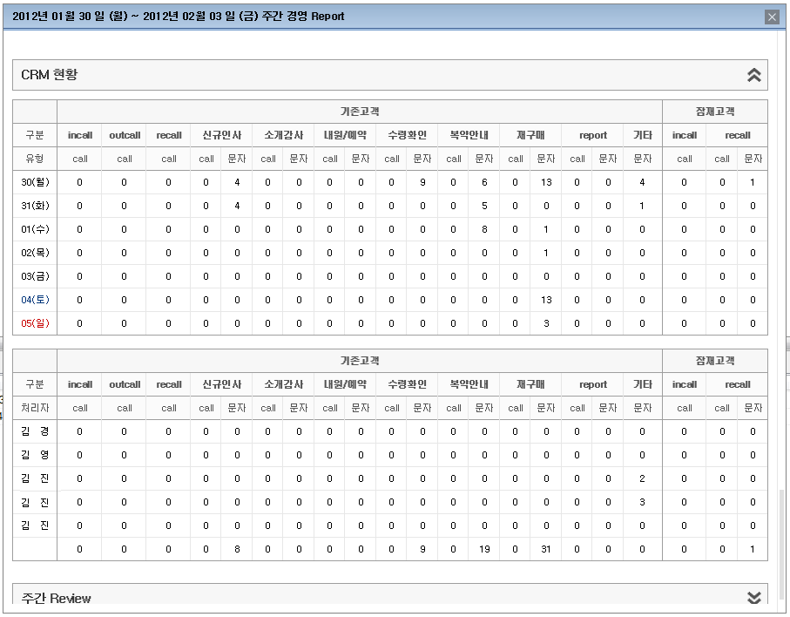Click value 6 in the 30(월) row
Image resolution: width=790 pixels, height=617 pixels.
pos(484,182)
